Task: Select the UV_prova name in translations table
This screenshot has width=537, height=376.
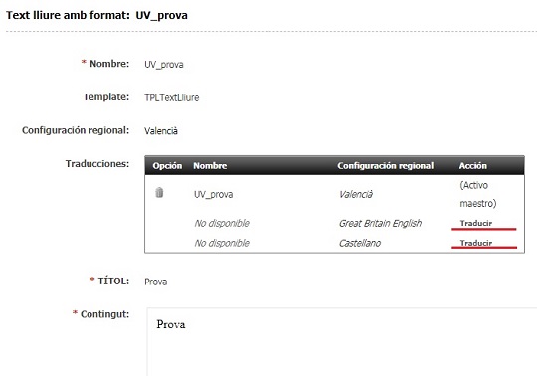Action: point(214,195)
